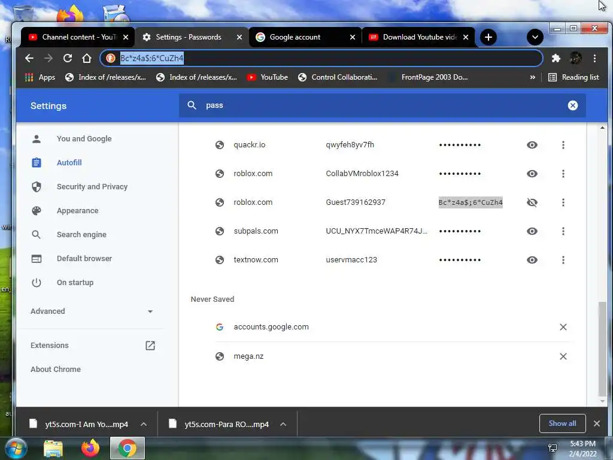Image resolution: width=613 pixels, height=460 pixels.
Task: Show hidden bookmarks with the chevron
Action: 532,77
